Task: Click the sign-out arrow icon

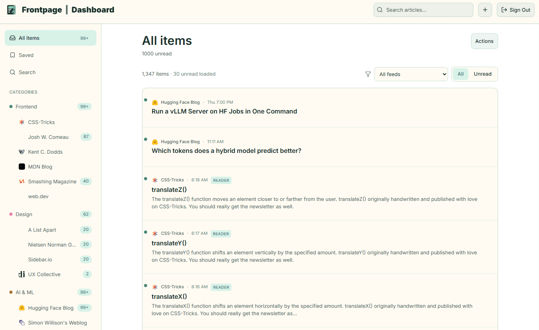Action: click(504, 10)
